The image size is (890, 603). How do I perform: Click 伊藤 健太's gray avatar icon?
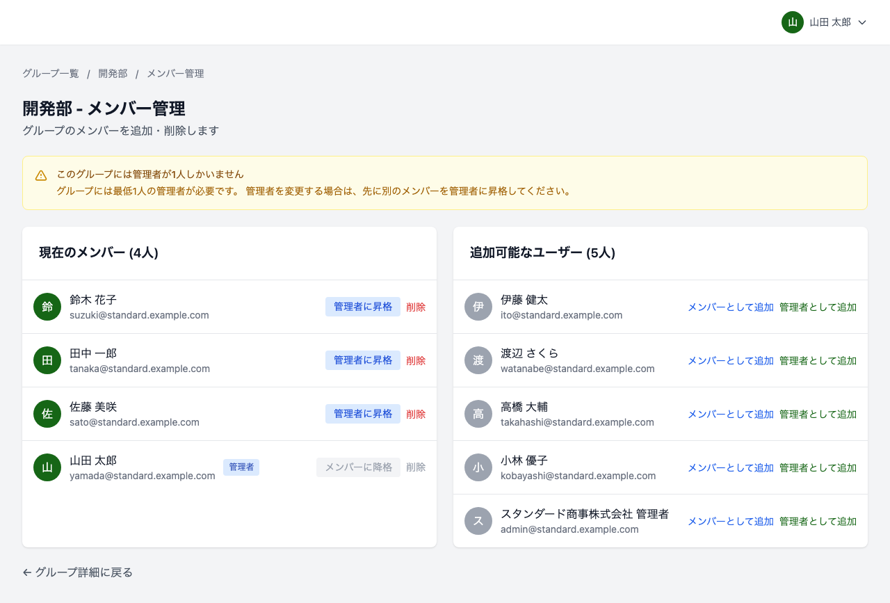(x=478, y=307)
